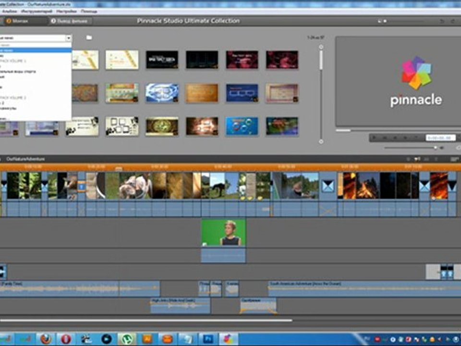Click the album scroll-up circle button
This screenshot has height=346, width=461.
pos(321,47)
